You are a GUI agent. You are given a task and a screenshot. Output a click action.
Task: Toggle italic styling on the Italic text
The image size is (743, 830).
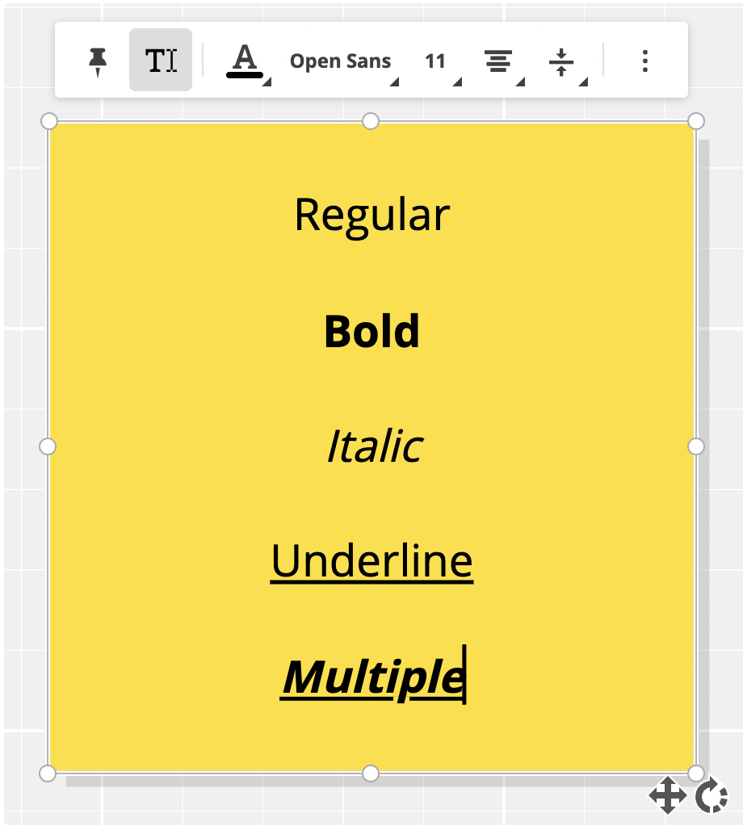(372, 446)
